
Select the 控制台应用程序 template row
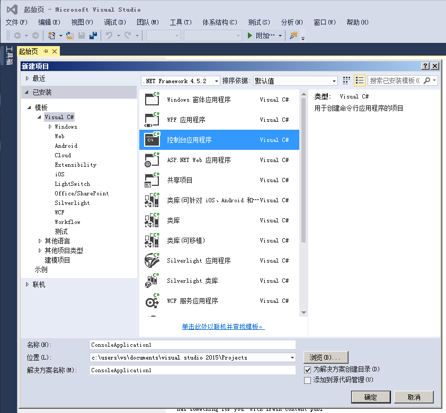coord(219,140)
